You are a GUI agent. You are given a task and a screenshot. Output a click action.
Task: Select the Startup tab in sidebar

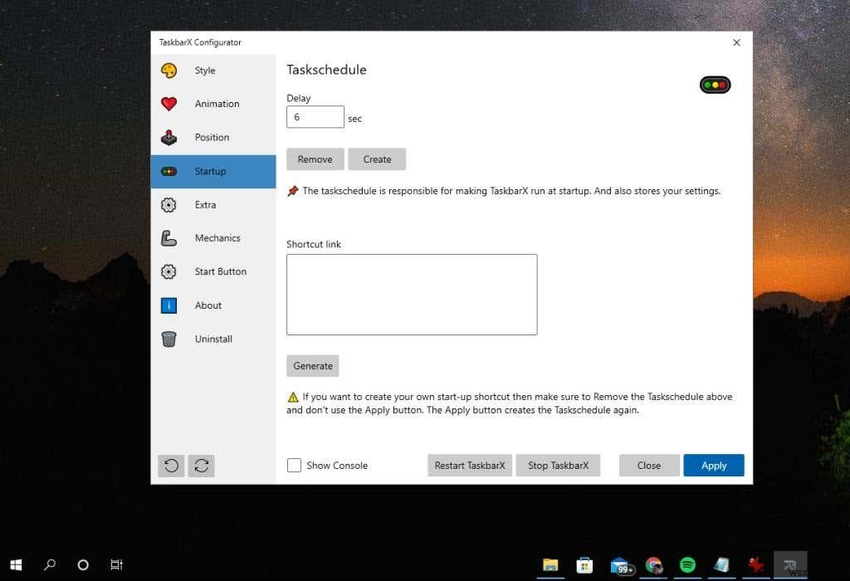tap(210, 171)
